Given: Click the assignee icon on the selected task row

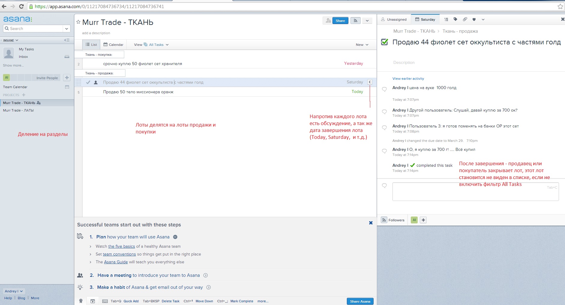Looking at the screenshot, I should click(x=96, y=82).
